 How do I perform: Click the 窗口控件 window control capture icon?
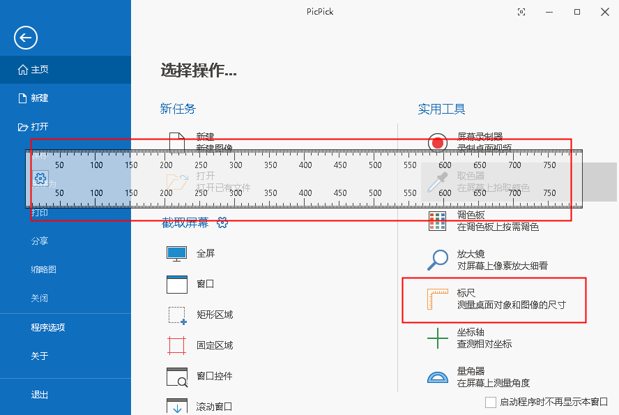tap(177, 377)
